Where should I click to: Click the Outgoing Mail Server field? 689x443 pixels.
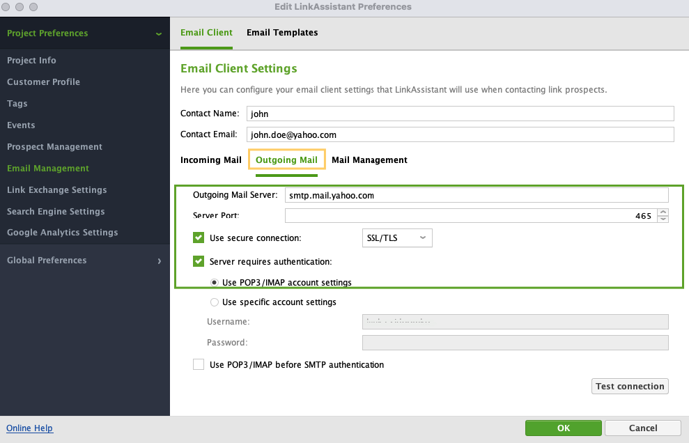pos(476,195)
